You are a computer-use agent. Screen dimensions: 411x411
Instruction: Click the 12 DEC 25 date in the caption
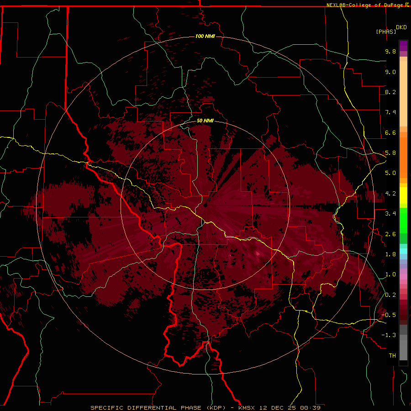277,408
